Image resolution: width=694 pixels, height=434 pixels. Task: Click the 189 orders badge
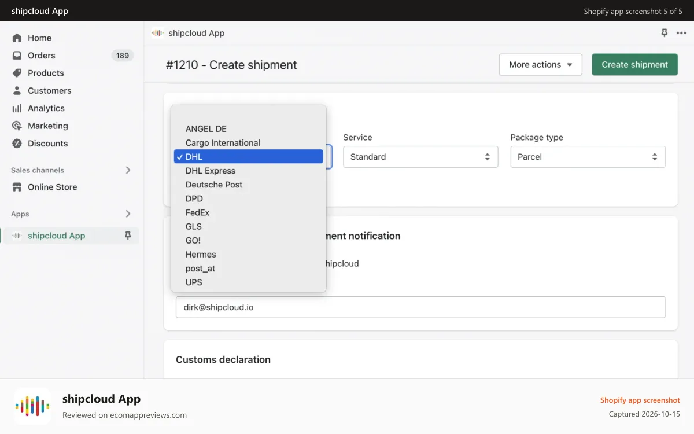coord(123,56)
